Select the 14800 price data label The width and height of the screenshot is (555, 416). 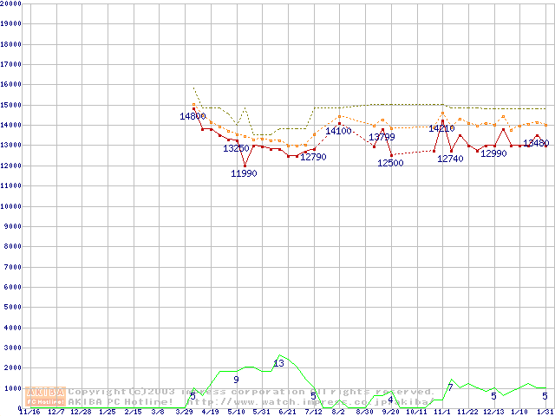[193, 116]
